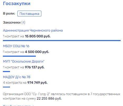Click the bar under МАДОУ Д/с № 78
Viewport: 123px width, 106px height.
(6, 87)
